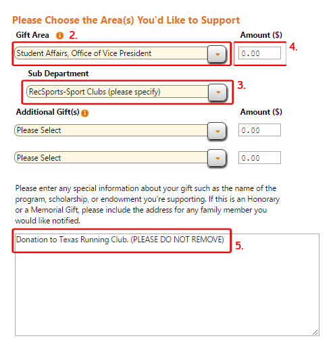Click the RecSports-Sport Clubs (please specify) selection text
This screenshot has width=335, height=355.
[95, 92]
